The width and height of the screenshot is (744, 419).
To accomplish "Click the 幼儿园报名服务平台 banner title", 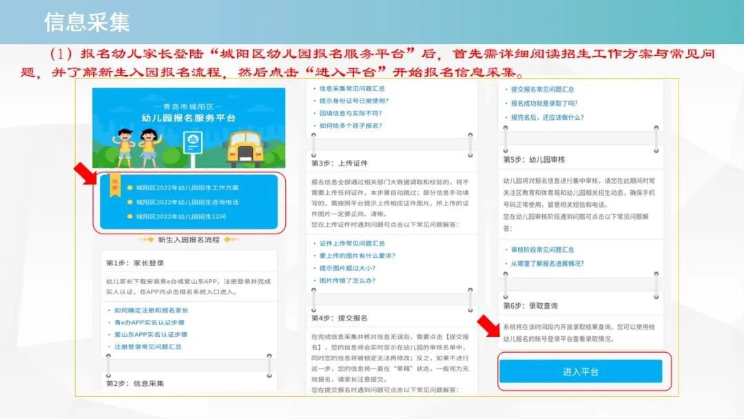I will [x=187, y=118].
